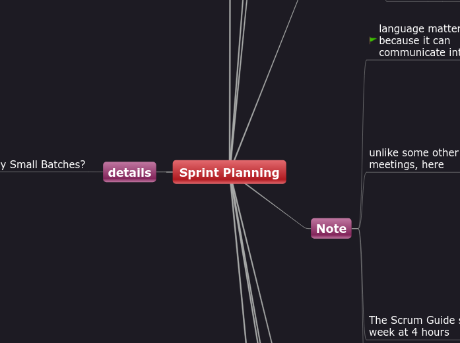
Task: Click the green flag icon
Action: [373, 40]
